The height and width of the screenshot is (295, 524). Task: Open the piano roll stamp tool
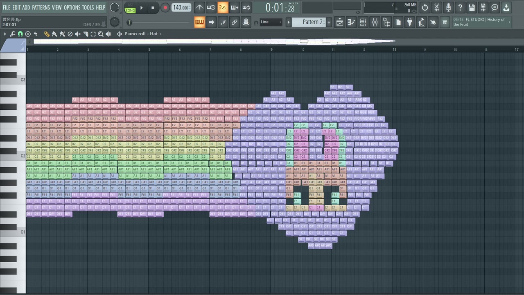(x=28, y=34)
